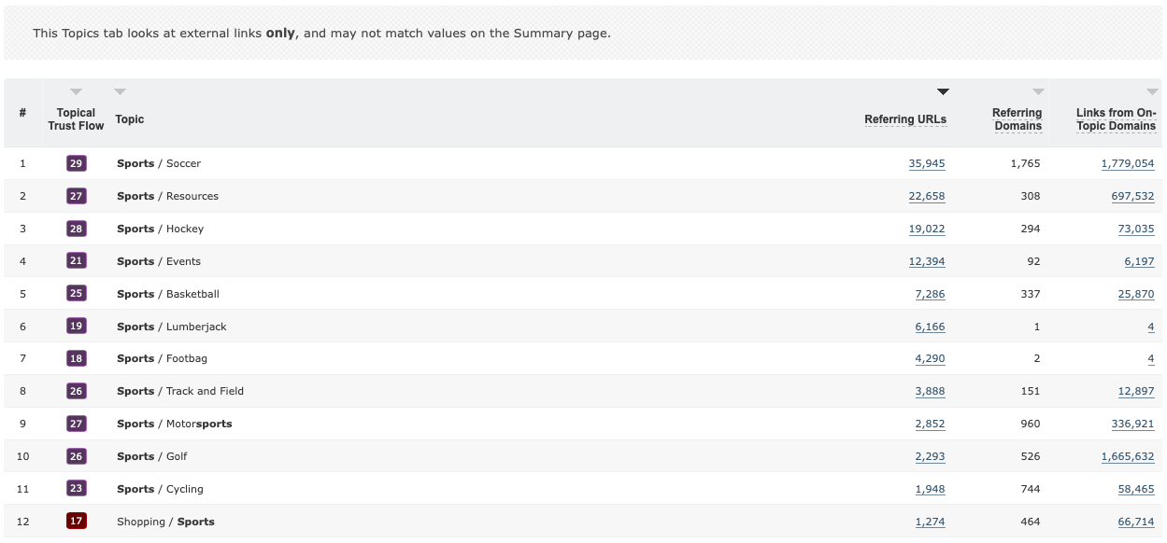Viewport: 1167px width, 543px height.
Task: Click the dark red "17" badge for Shopping / Sports
Action: coord(76,521)
